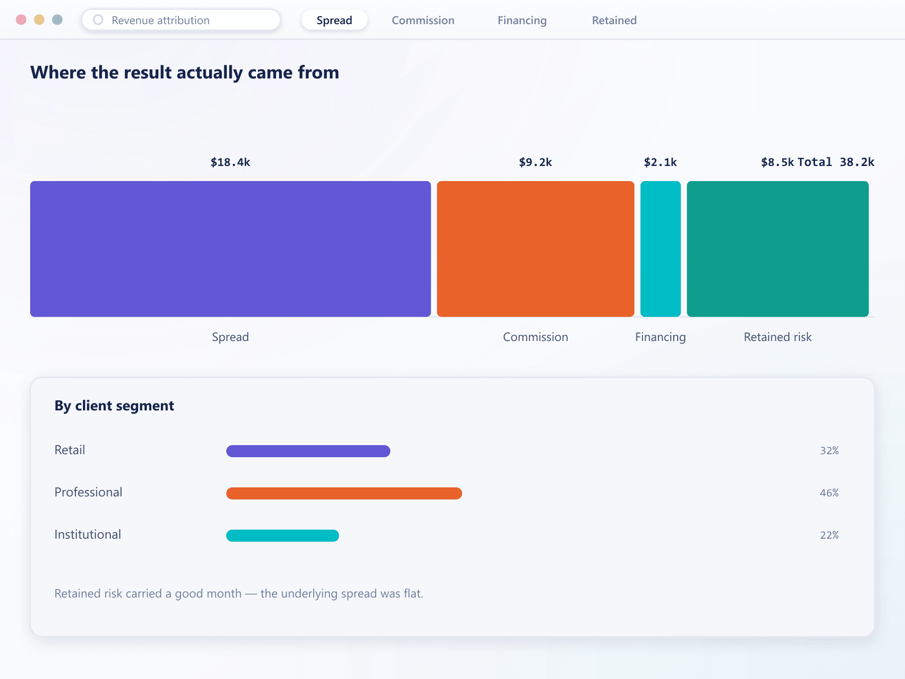
Task: Click the $18.4k value label
Action: pyautogui.click(x=230, y=162)
